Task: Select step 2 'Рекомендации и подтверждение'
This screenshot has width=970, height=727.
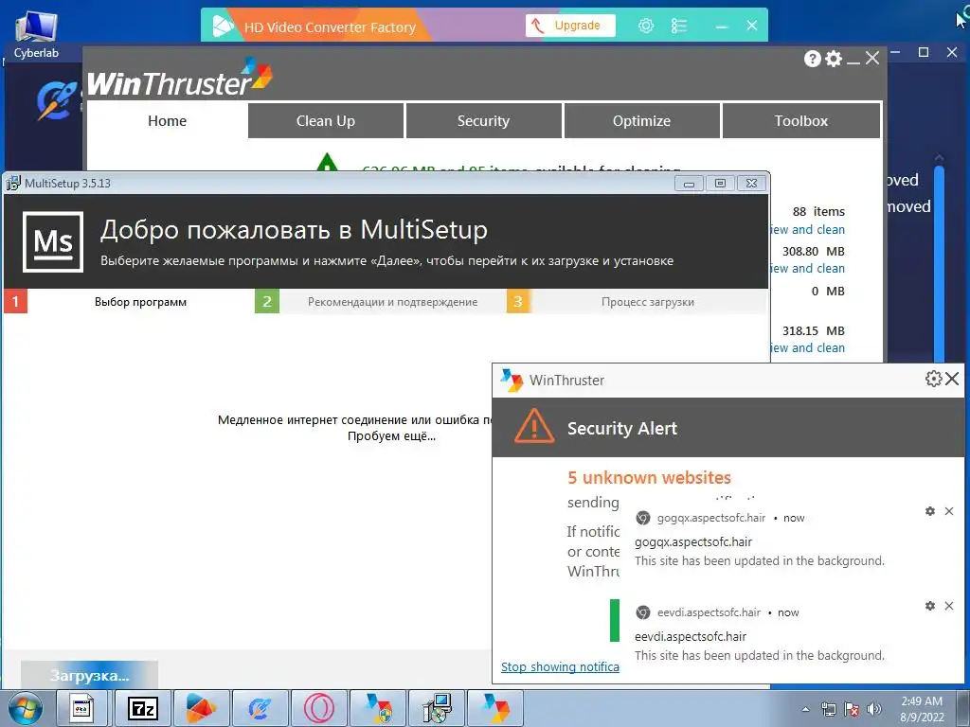Action: [380, 302]
